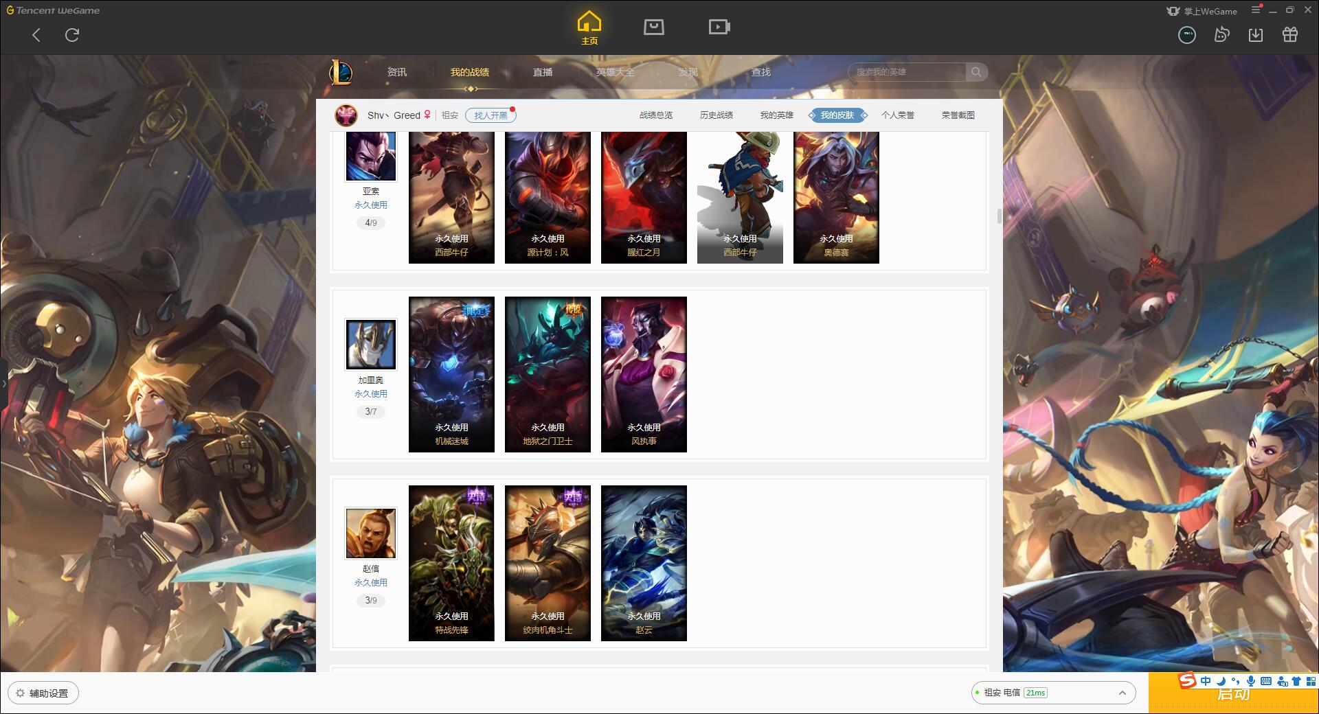This screenshot has width=1319, height=714.
Task: Open the 主页 home icon
Action: [589, 28]
